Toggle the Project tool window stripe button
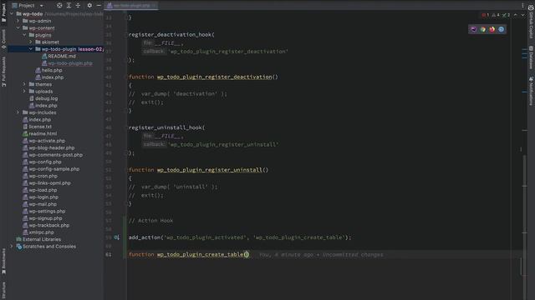Image resolution: width=535 pixels, height=300 pixels. [3, 13]
